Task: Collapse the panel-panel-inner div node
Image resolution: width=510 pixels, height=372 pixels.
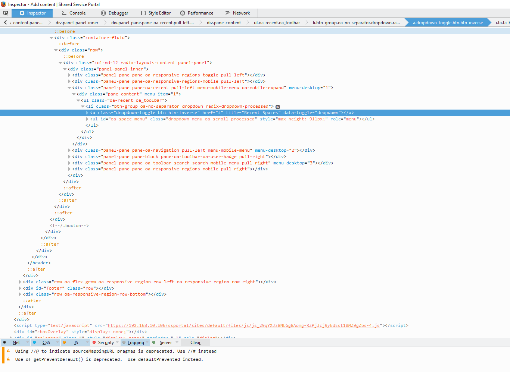Action: tap(65, 69)
